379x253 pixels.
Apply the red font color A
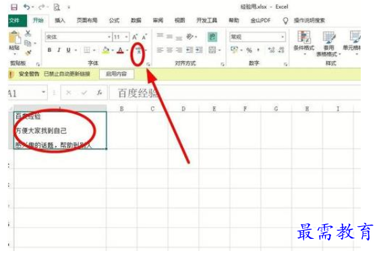(120, 50)
